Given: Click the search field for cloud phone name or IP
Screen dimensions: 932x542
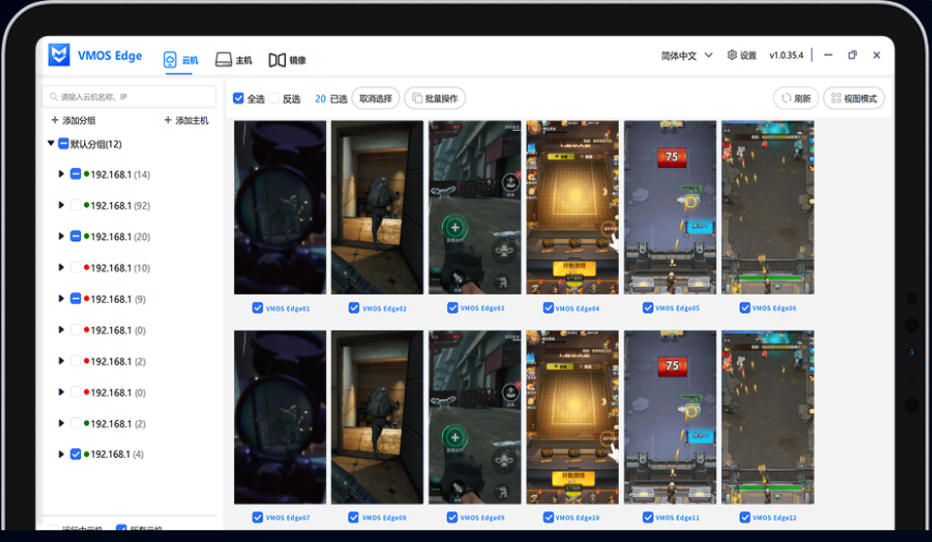Looking at the screenshot, I should 129,97.
